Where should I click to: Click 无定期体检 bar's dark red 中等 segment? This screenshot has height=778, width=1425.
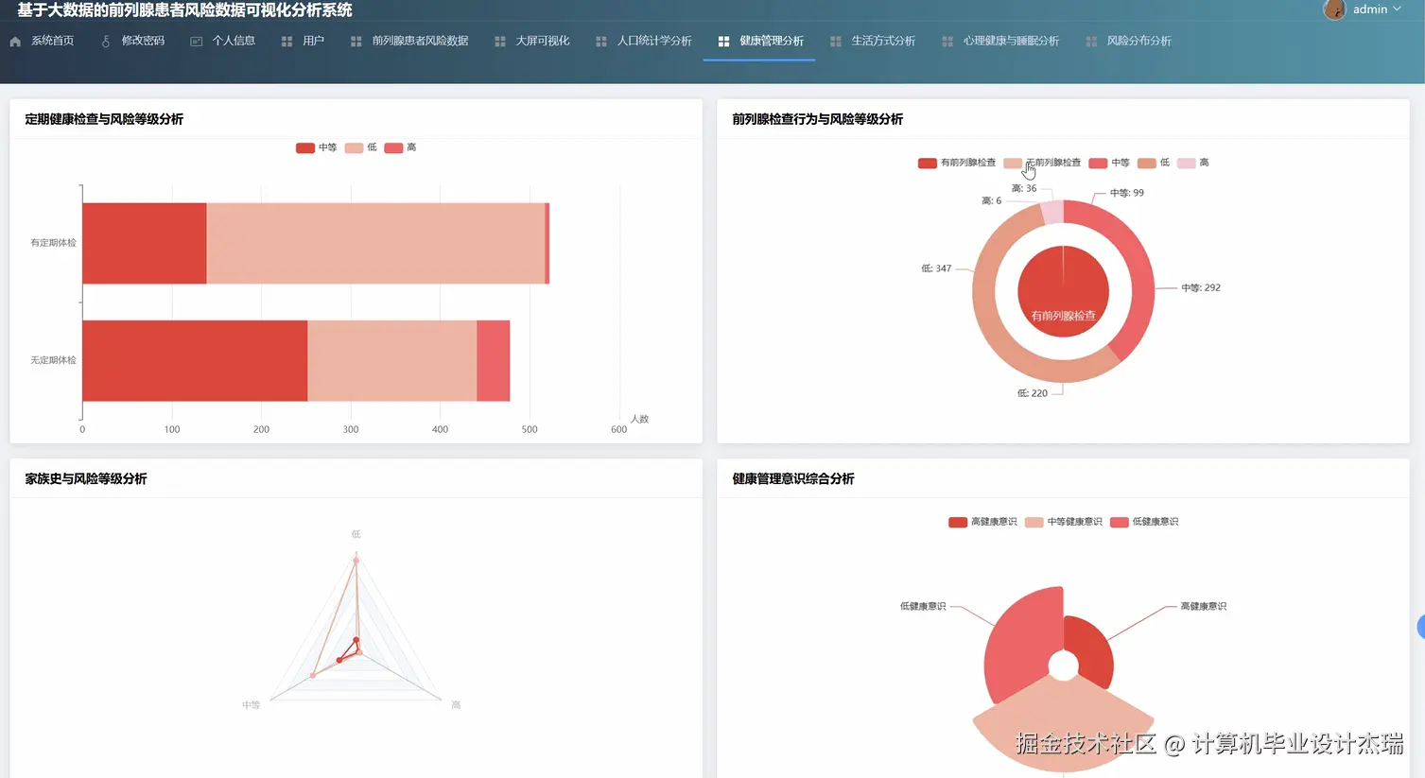tap(195, 360)
